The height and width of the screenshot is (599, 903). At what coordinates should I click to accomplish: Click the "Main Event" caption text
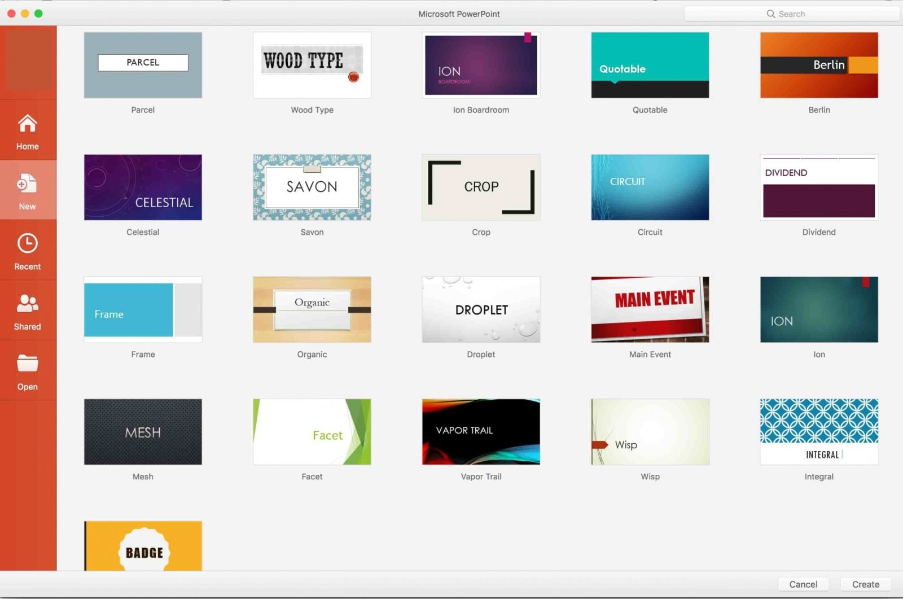[x=650, y=355]
